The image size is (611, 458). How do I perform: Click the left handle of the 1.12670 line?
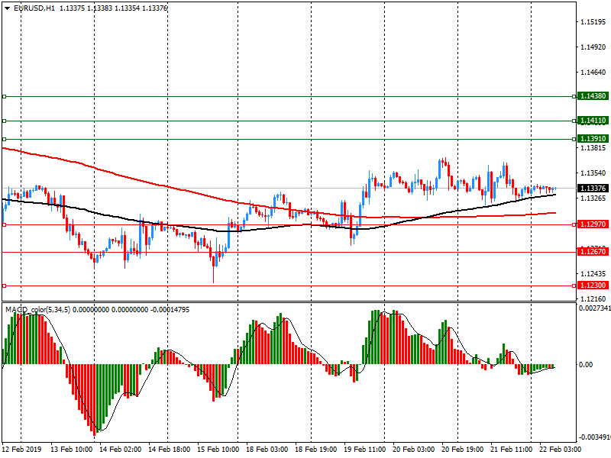4,252
